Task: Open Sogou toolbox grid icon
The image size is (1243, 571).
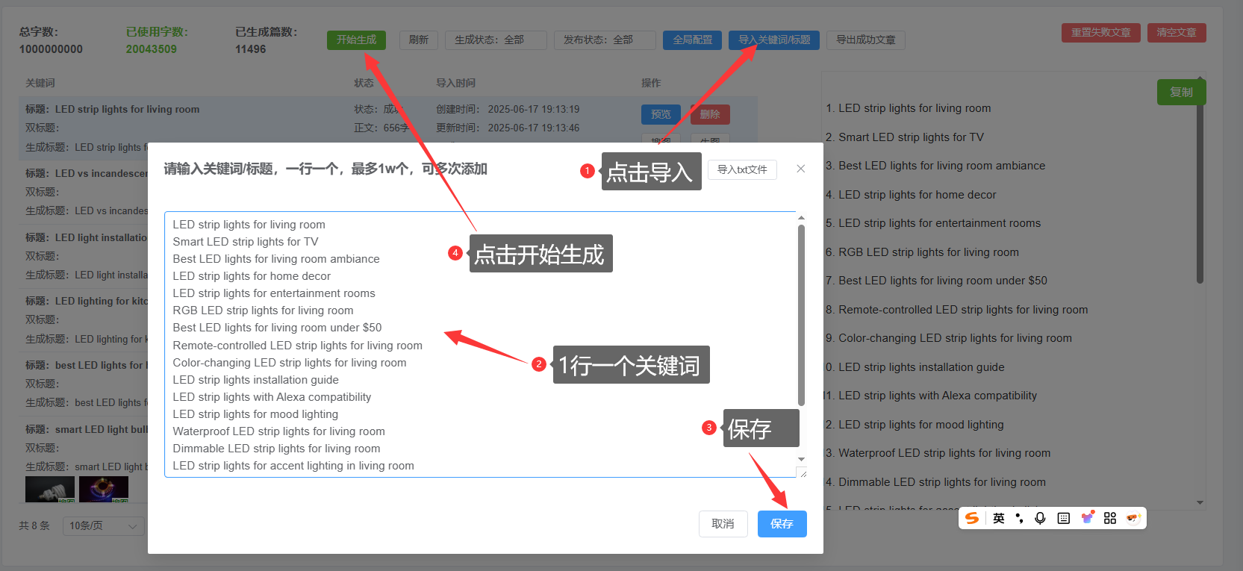Action: [1110, 518]
